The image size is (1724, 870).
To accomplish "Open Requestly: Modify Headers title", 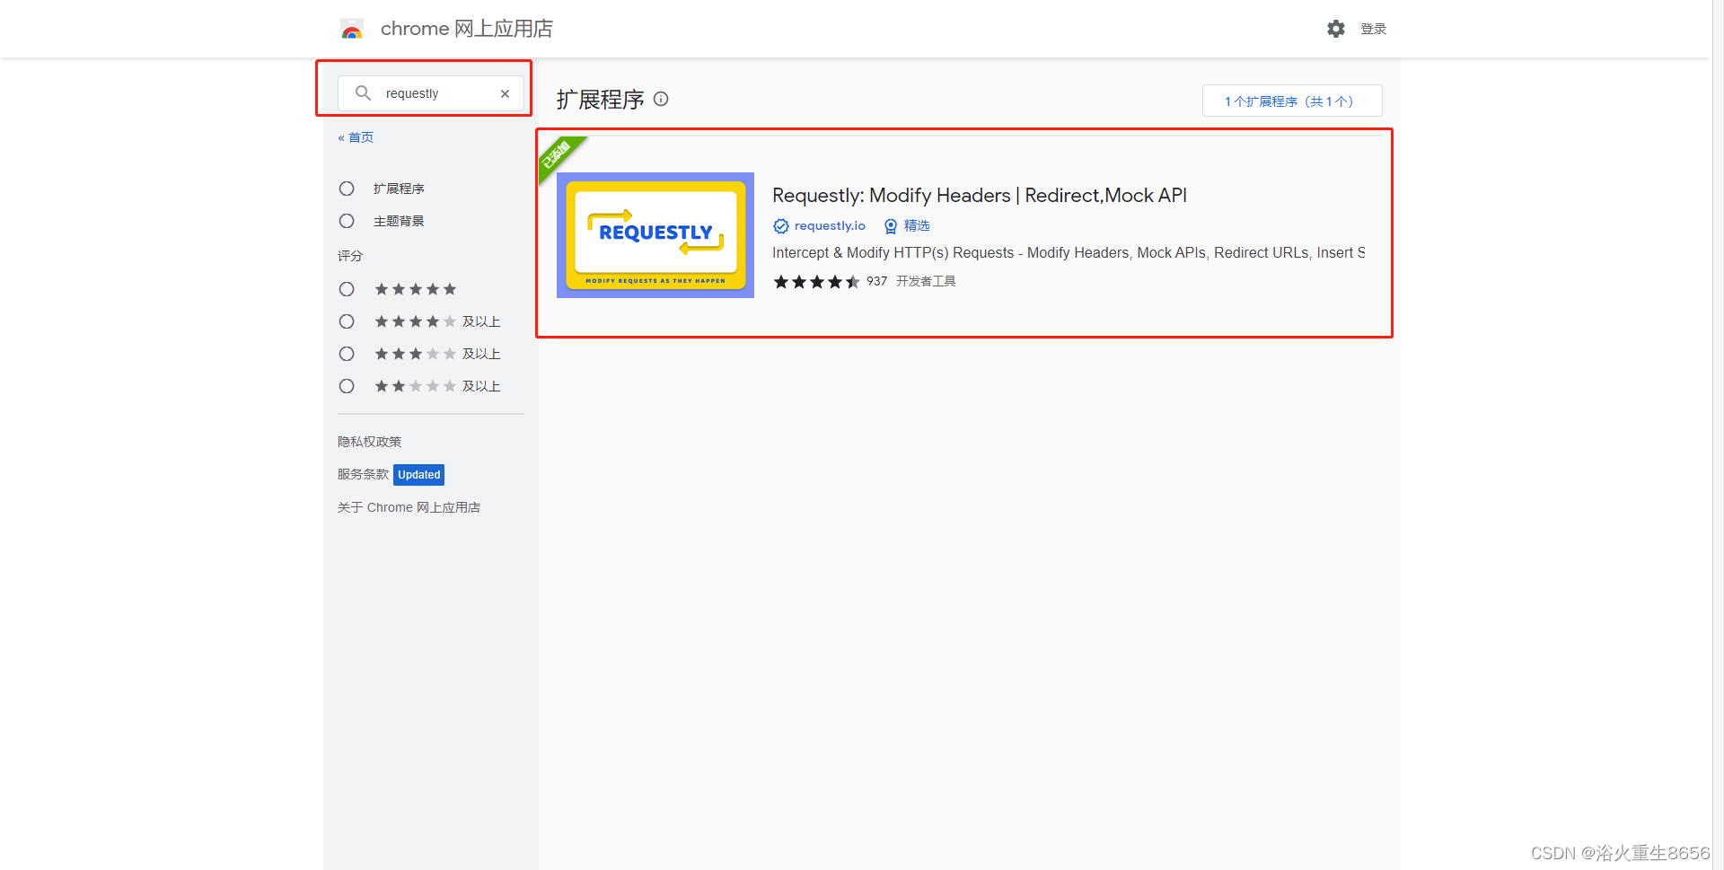I will 980,196.
